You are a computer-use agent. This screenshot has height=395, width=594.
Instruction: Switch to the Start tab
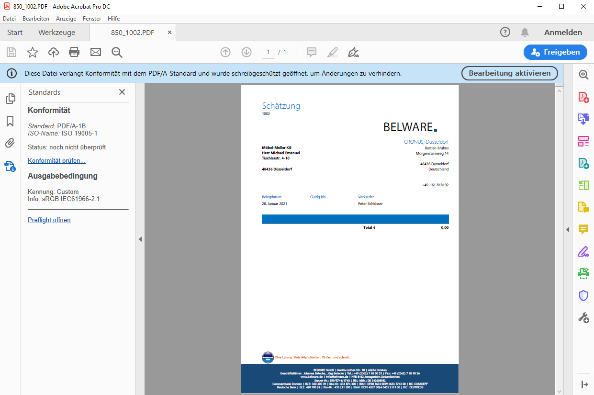pyautogui.click(x=15, y=33)
